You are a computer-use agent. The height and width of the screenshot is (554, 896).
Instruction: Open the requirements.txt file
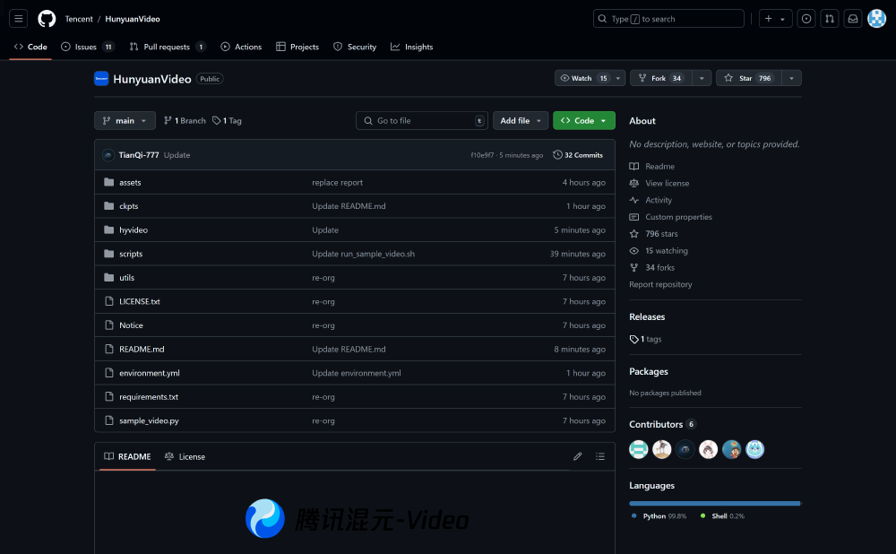(147, 396)
